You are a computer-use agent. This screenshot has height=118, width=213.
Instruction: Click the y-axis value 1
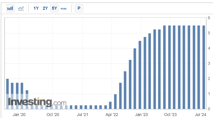209,94
